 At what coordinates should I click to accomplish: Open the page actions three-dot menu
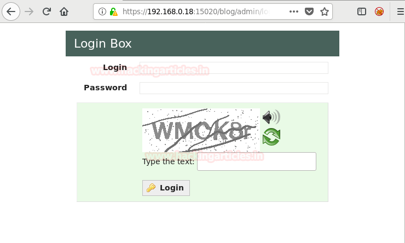click(x=294, y=11)
